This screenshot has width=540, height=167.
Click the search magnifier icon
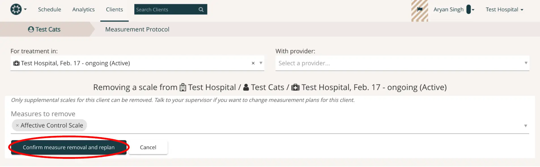[x=201, y=9]
